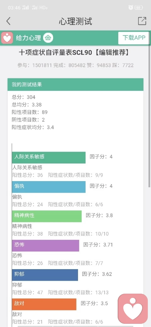Select the 人际关系敏感 green bar
The width and height of the screenshot is (151, 327).
point(48,158)
